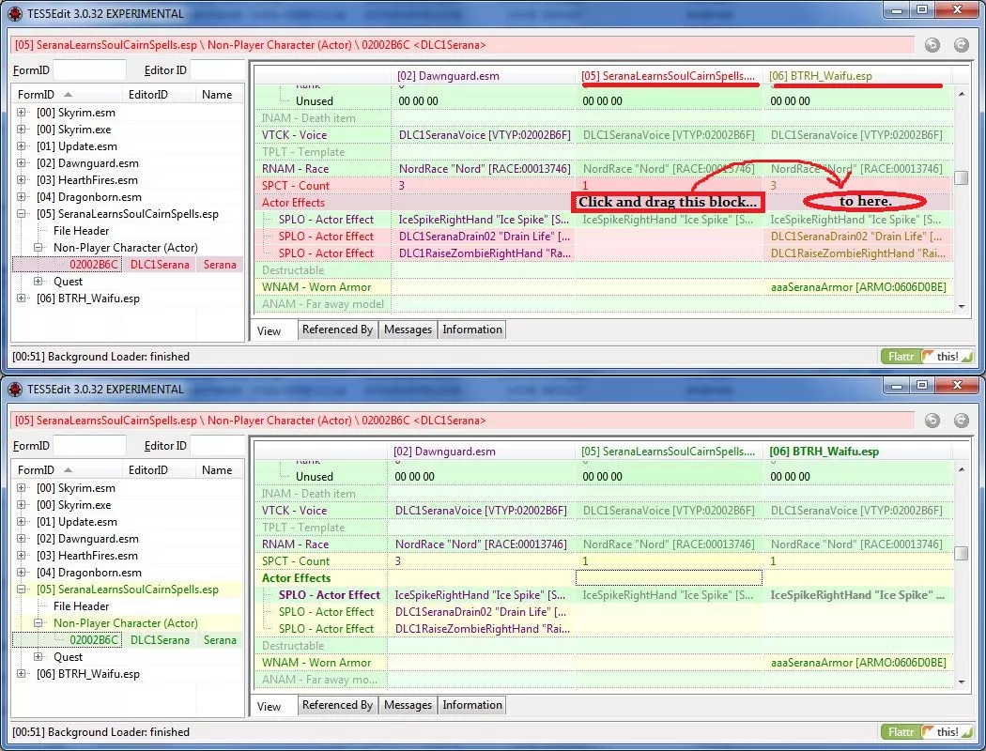Click the [06] BTRH_Waifu.esp column header in the bottom window
The image size is (986, 751).
coord(857,452)
